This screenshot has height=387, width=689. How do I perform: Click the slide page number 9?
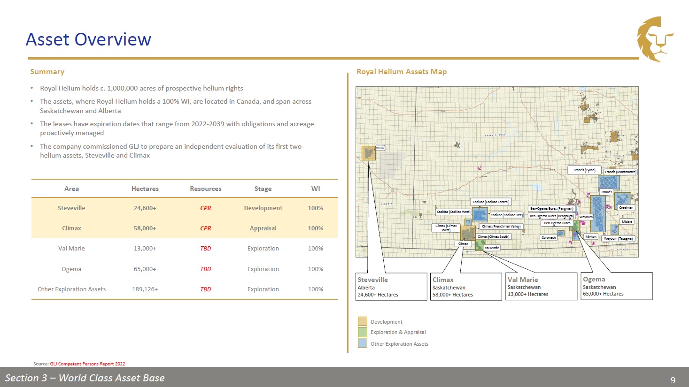pos(673,380)
